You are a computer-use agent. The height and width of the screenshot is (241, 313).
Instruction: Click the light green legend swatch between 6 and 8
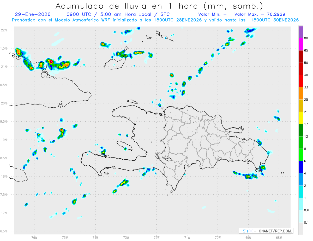301,155
